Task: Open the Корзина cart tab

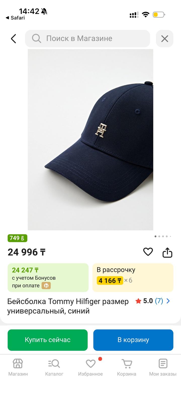Action: pyautogui.click(x=127, y=367)
